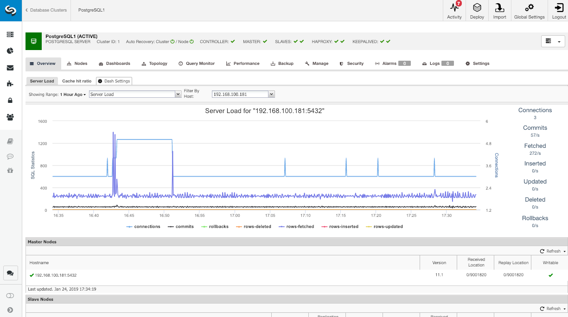Open the cluster actions dropdown at header right
The height and width of the screenshot is (317, 568).
553,41
